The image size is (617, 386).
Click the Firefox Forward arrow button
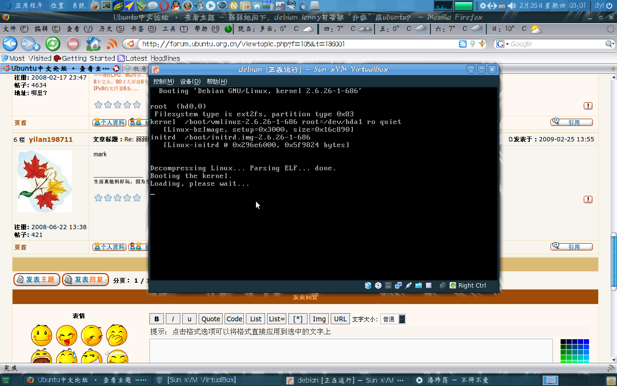click(28, 44)
